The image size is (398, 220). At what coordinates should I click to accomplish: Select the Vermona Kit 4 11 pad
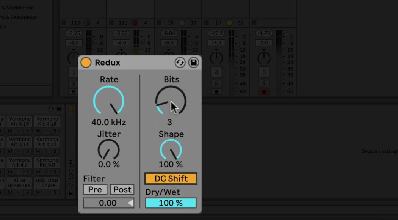click(x=20, y=142)
